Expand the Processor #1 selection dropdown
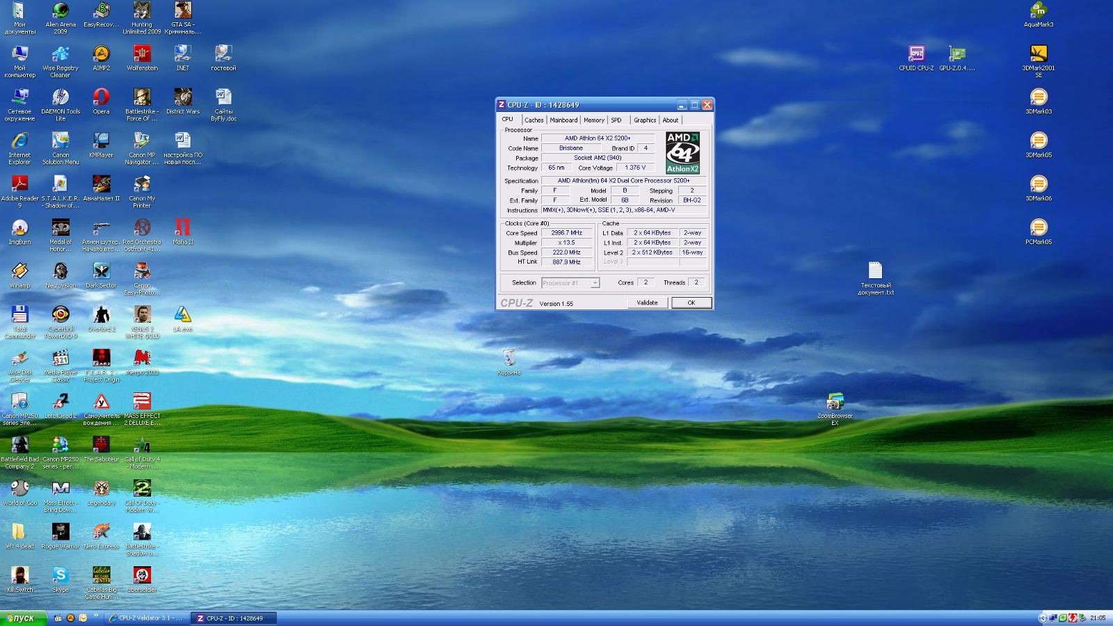 595,283
